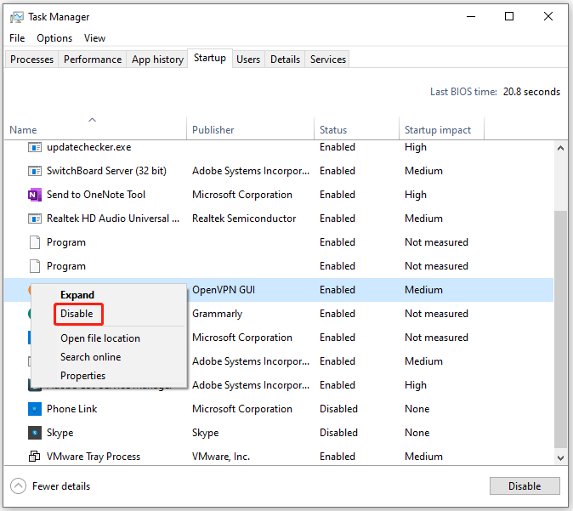Screen dimensions: 573x511
Task: Click the Fewer details link text
Action: (61, 486)
